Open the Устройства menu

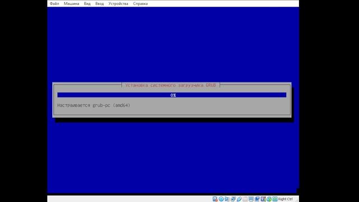118,4
